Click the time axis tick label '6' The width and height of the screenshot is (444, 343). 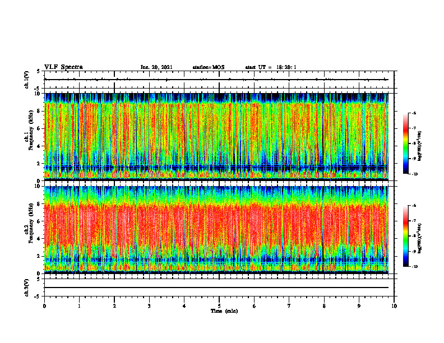point(255,306)
